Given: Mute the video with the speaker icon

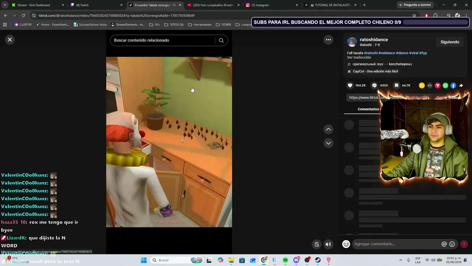Looking at the screenshot, I should [x=328, y=244].
